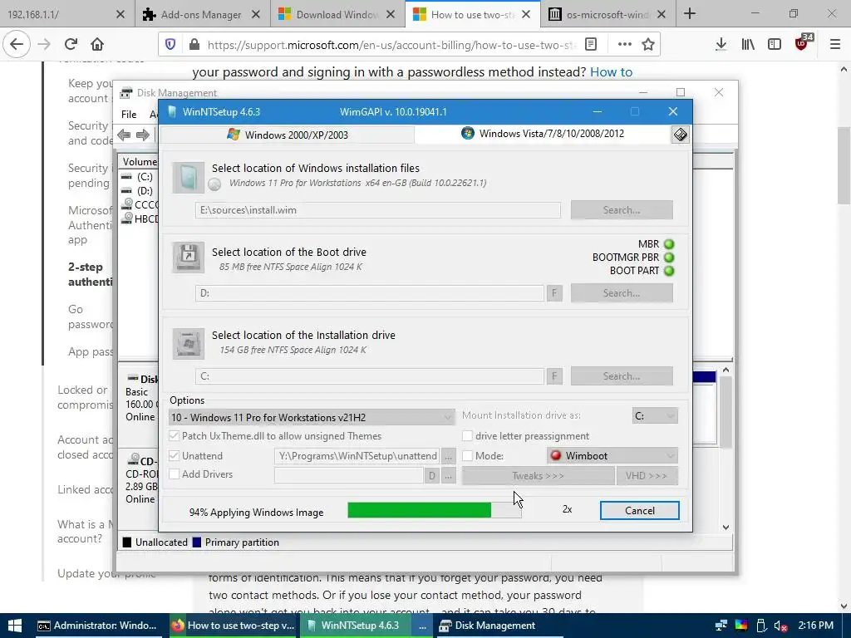
Task: Enable the Mode checkbox
Action: coord(467,456)
